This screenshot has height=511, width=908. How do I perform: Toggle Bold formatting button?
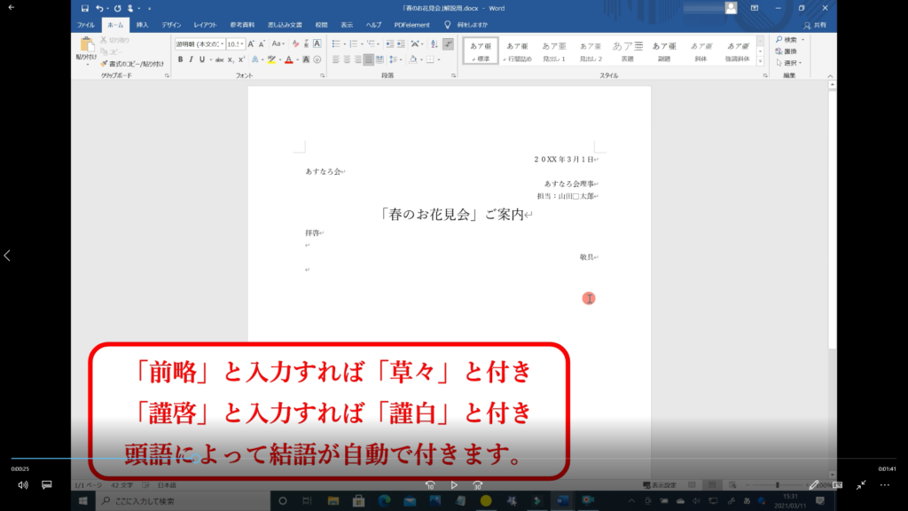click(x=180, y=59)
